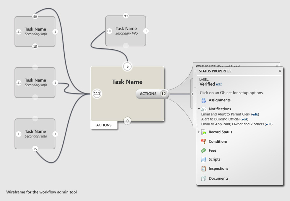This screenshot has height=201, width=290.
Task: Click the 5 badge atop the main task
Action: point(127,66)
